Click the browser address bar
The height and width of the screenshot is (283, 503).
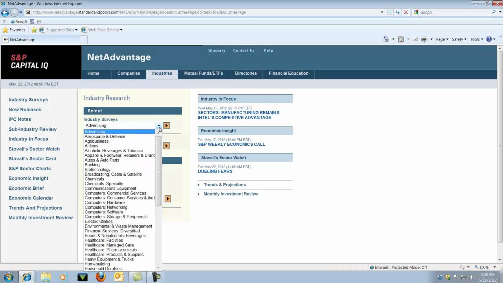[x=204, y=12]
